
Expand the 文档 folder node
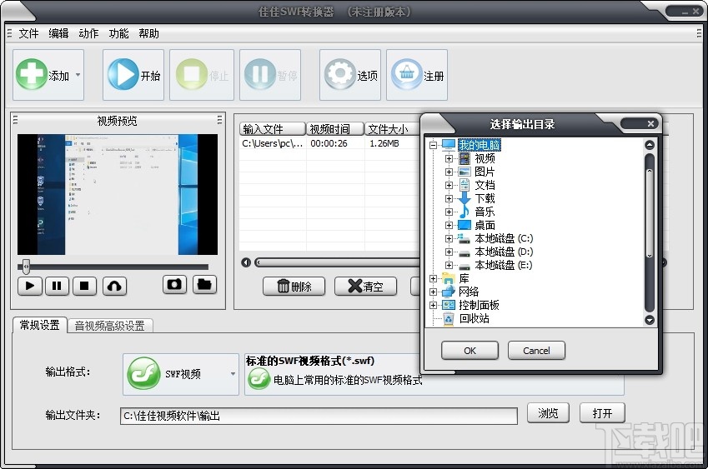(449, 185)
